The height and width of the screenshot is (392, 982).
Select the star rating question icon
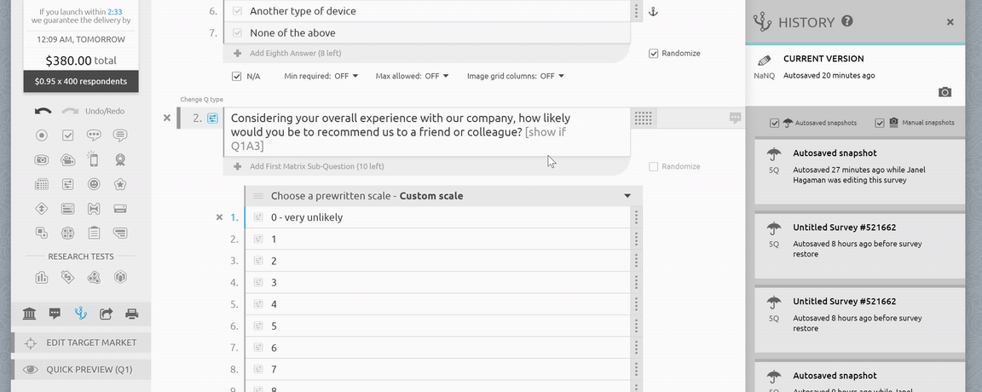pos(120,184)
